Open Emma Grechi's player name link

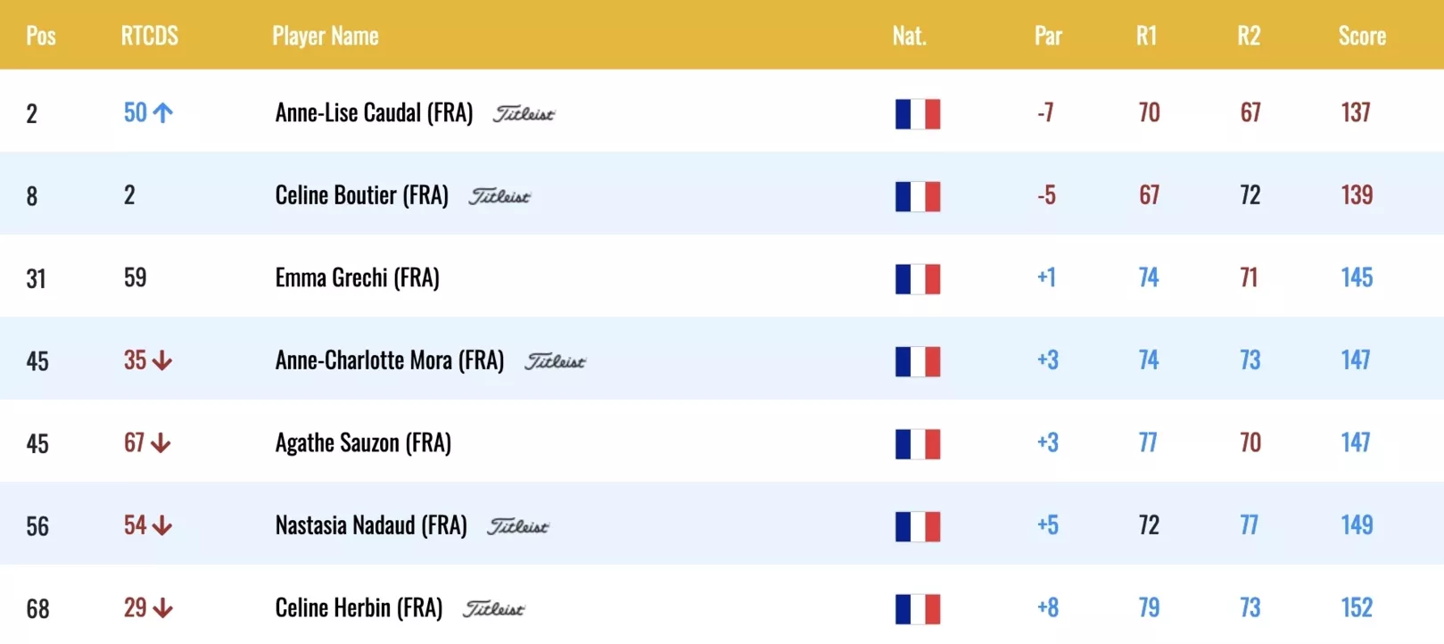(357, 278)
